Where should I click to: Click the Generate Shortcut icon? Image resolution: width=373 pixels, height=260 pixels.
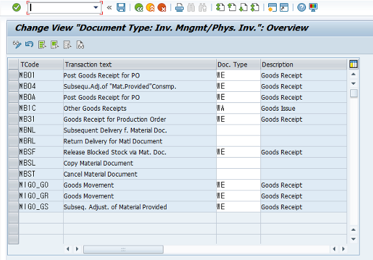284,8
